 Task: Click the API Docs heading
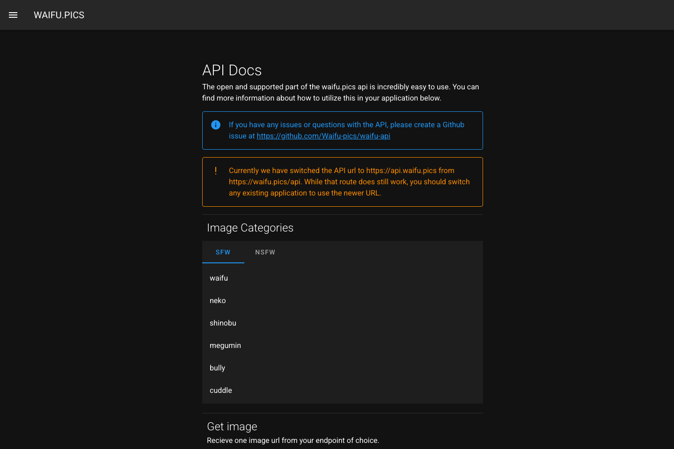point(232,70)
